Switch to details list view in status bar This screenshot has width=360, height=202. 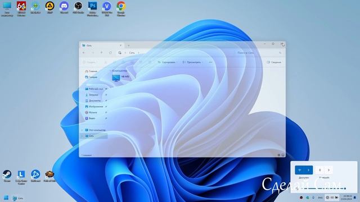(x=279, y=155)
